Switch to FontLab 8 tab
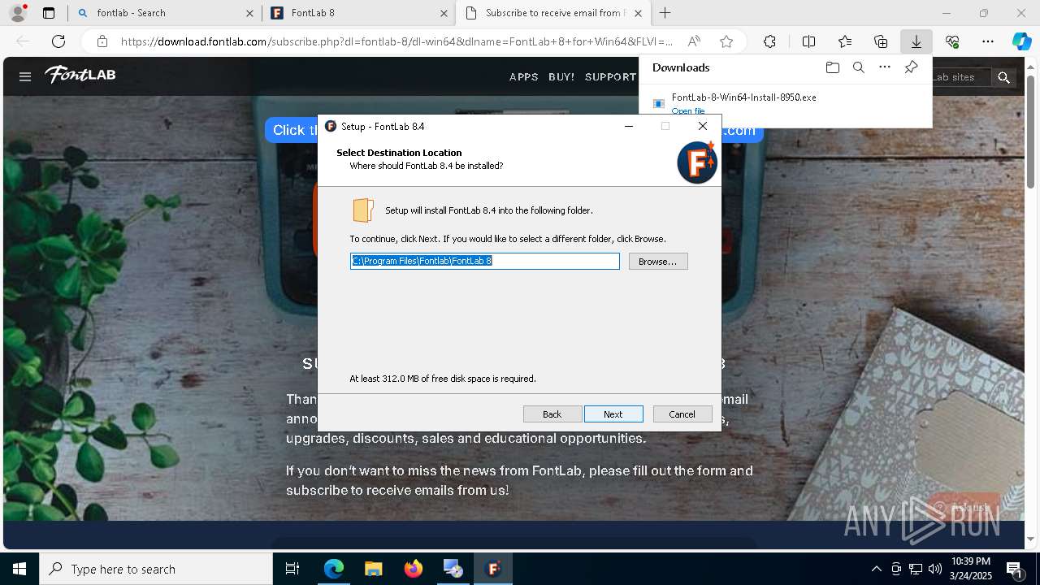This screenshot has height=585, width=1040. [359, 13]
